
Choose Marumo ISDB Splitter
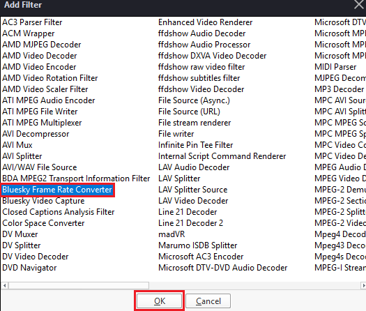point(198,245)
